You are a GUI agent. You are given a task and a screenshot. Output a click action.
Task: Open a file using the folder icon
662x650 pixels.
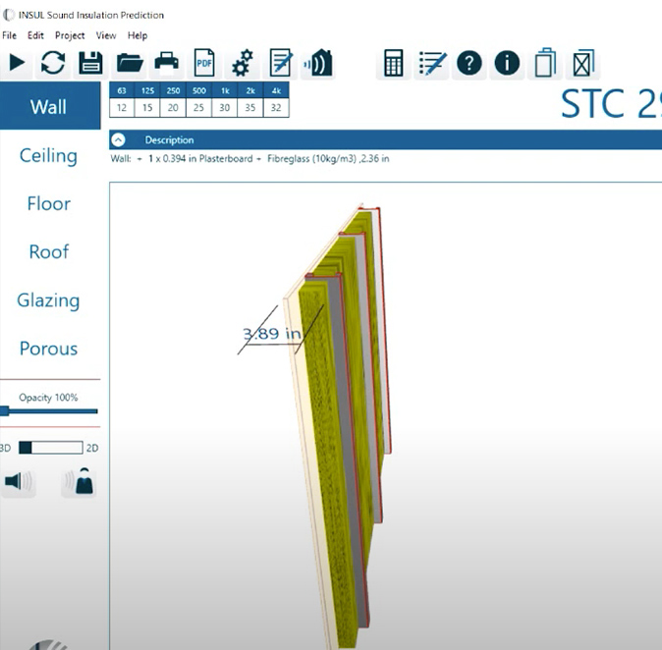pos(130,64)
